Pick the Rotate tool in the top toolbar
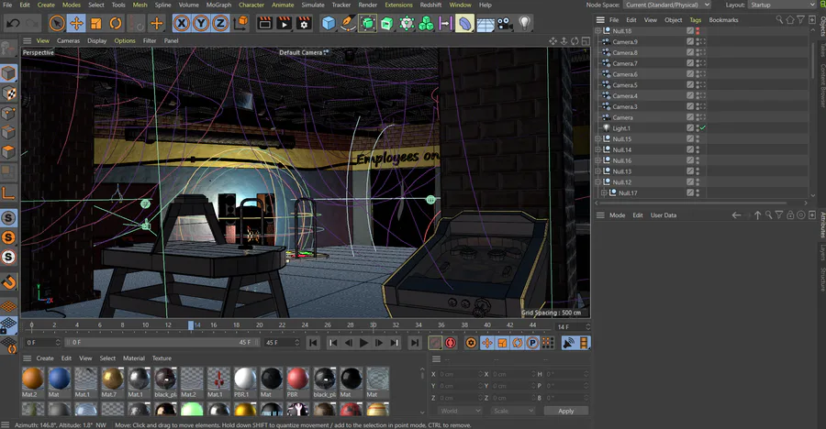Image resolution: width=826 pixels, height=429 pixels. 116,23
